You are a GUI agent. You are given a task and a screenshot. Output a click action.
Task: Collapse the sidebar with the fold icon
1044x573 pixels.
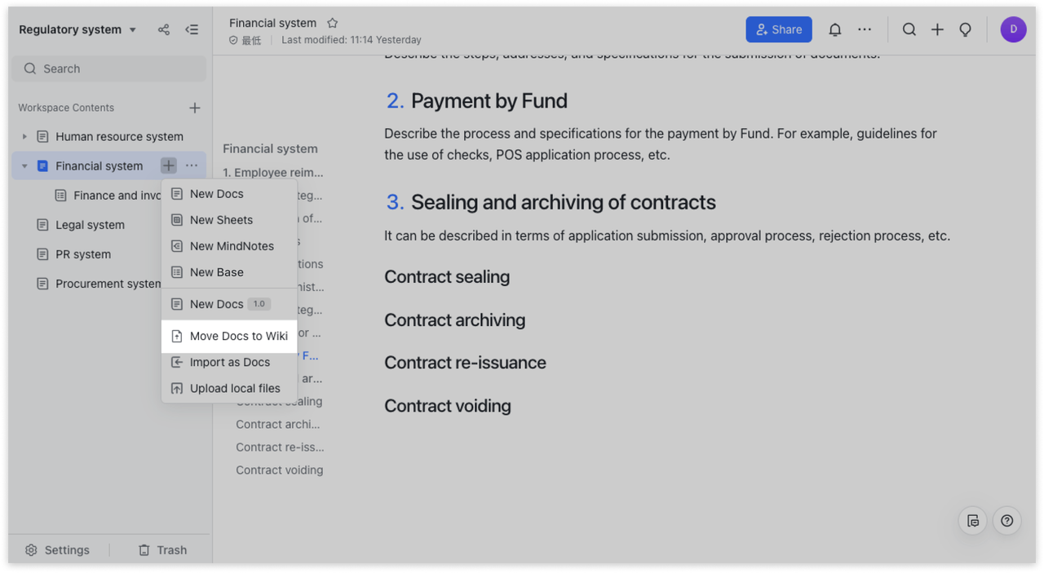click(192, 29)
